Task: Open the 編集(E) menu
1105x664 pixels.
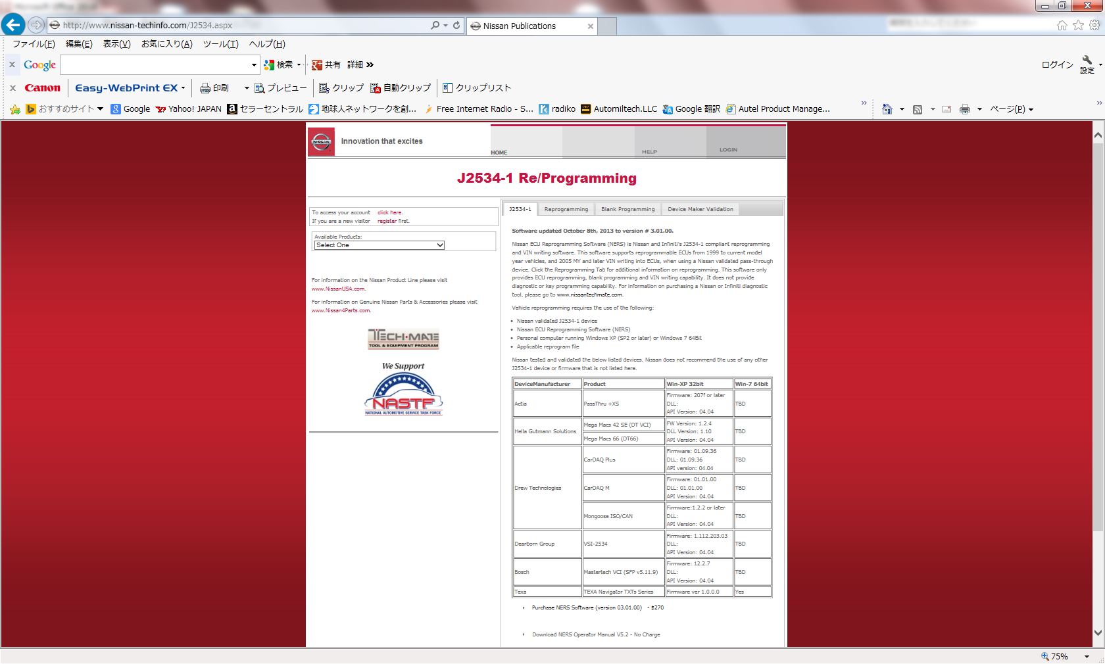Action: [x=79, y=44]
